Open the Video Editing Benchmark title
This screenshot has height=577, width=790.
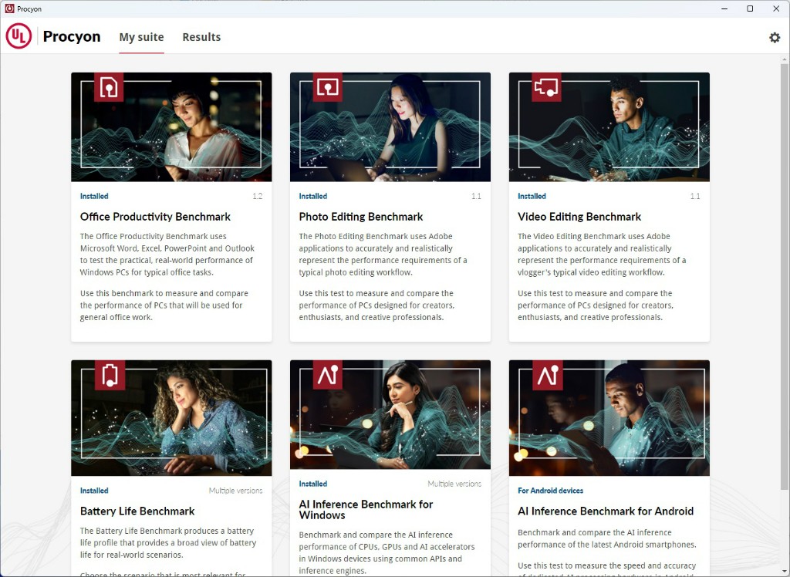(x=579, y=217)
